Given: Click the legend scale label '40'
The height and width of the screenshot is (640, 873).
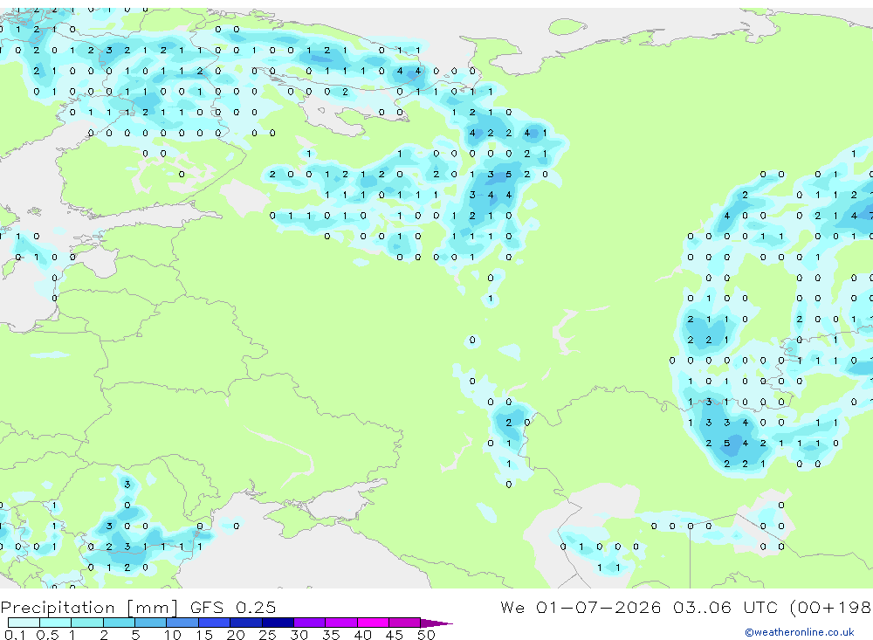Looking at the screenshot, I should tap(363, 635).
